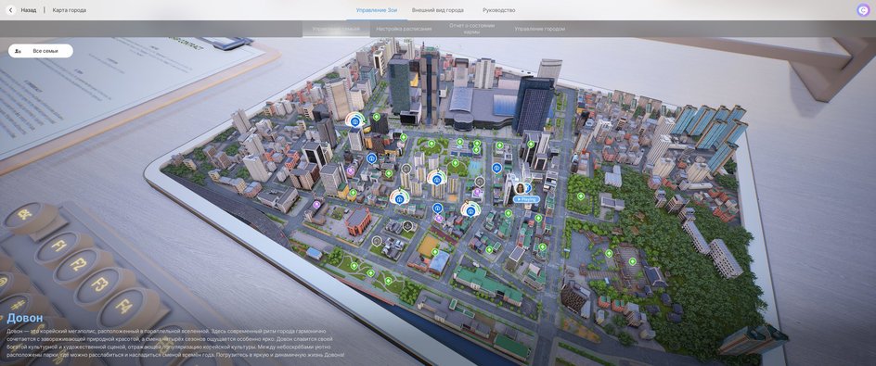Click green marker beside topmost ringed household marker
Viewport: 876px width, 366px height.
377,117
